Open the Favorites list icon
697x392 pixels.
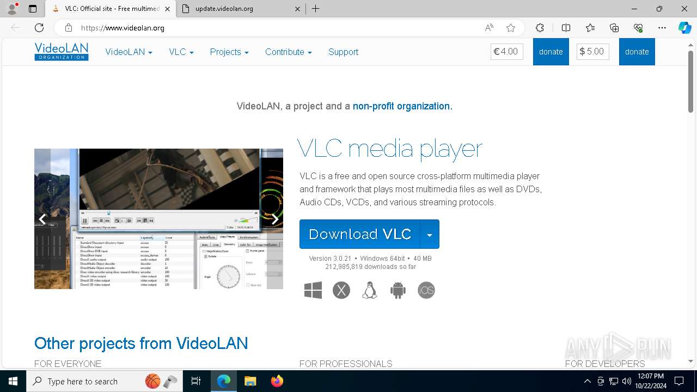[x=590, y=28]
